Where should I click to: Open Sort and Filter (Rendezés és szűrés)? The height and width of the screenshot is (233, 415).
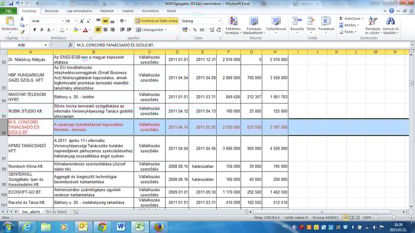373,26
